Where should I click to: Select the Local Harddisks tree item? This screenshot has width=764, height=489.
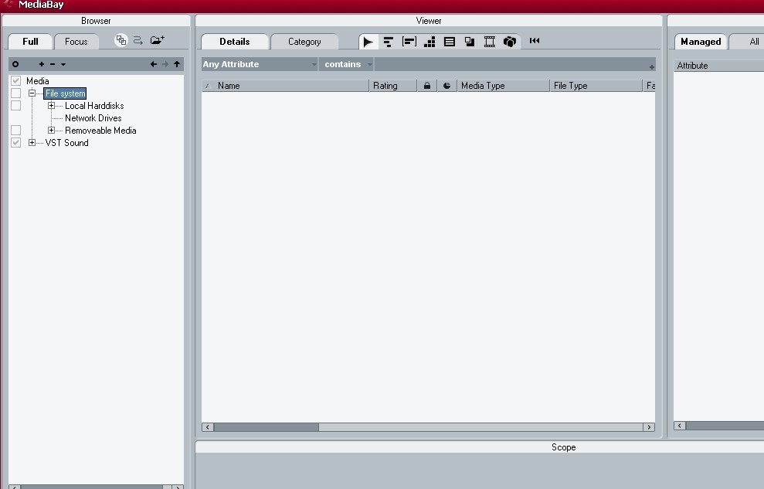point(94,106)
